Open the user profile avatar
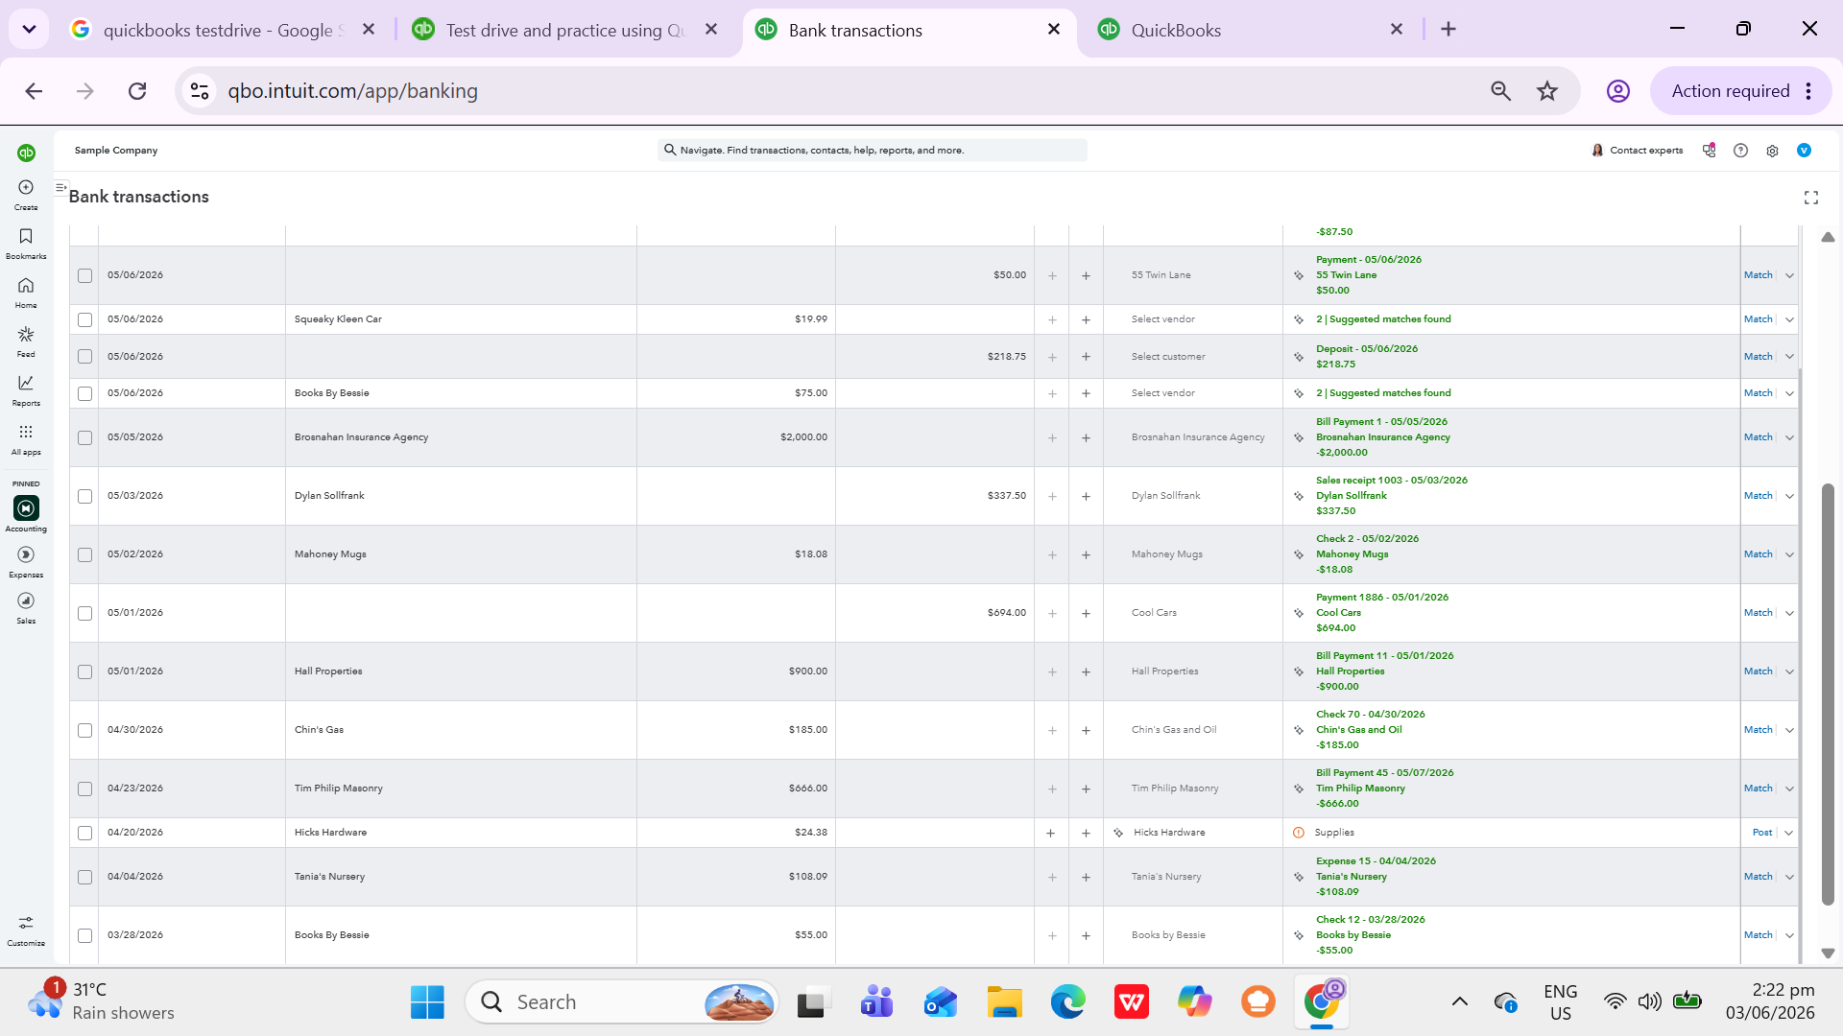Viewport: 1843px width, 1036px height. (x=1804, y=151)
